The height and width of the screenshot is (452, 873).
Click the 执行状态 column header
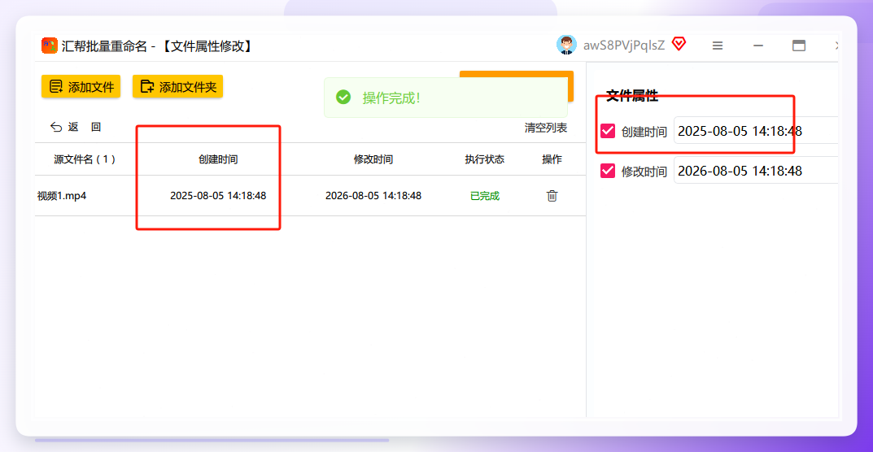(485, 159)
